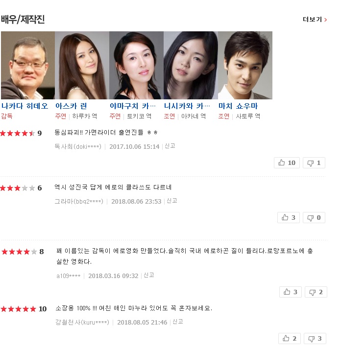Open director 나카다 히데오 photo
The height and width of the screenshot is (349, 341).
point(28,65)
